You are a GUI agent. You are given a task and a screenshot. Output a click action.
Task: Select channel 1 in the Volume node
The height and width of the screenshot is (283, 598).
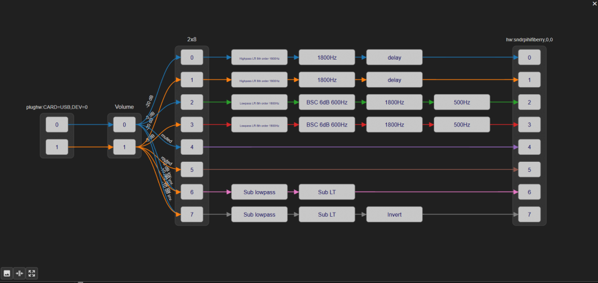(124, 147)
